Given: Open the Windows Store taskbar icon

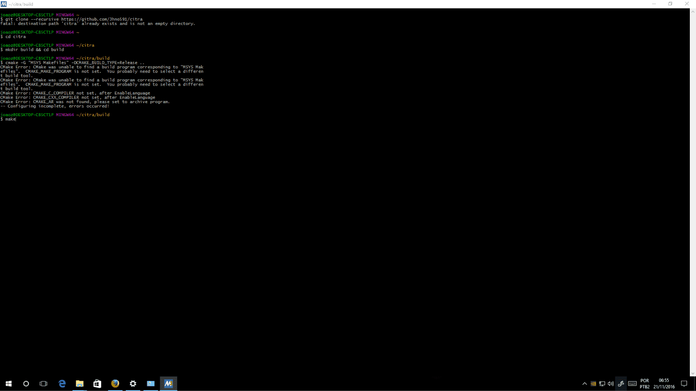Looking at the screenshot, I should 97,384.
